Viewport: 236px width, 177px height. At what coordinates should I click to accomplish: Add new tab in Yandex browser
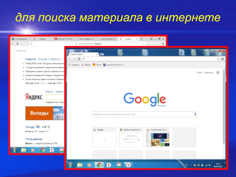[142, 39]
